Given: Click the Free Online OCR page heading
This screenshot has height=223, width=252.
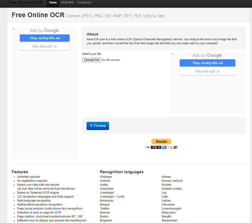Looking at the screenshot, I should (x=38, y=15).
